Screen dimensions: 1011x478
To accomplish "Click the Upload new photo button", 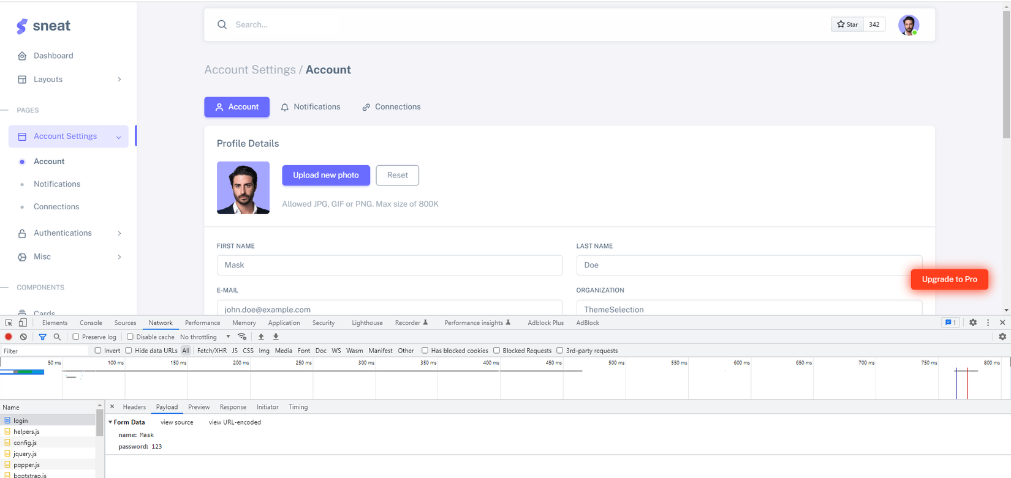I will point(326,175).
